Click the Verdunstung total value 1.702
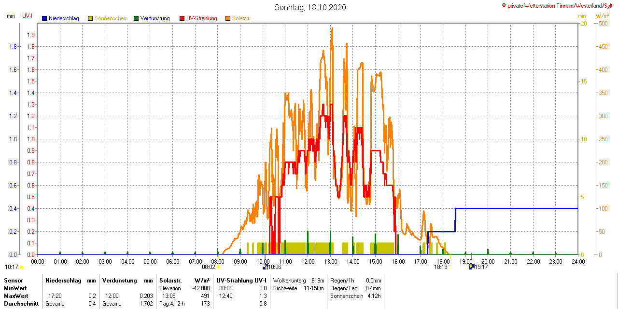The height and width of the screenshot is (309, 618). [146, 304]
